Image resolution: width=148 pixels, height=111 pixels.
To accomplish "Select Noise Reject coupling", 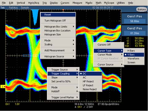I will [90, 89].
